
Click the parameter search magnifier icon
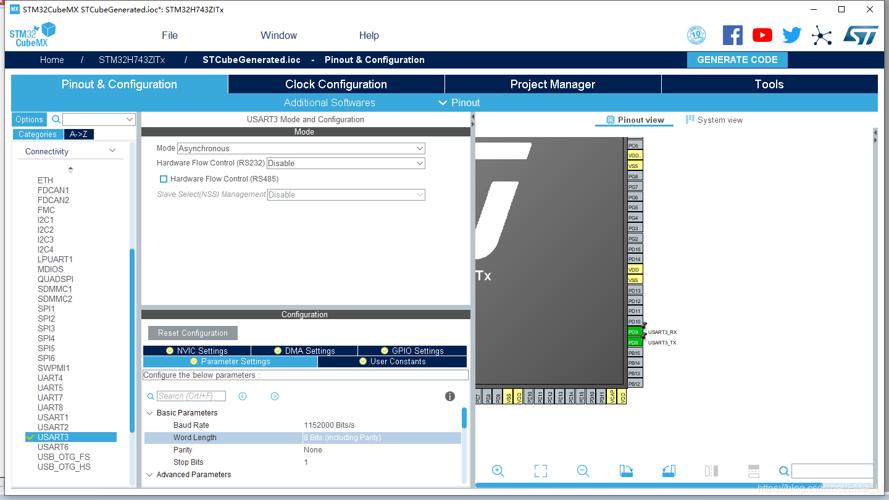pos(151,396)
